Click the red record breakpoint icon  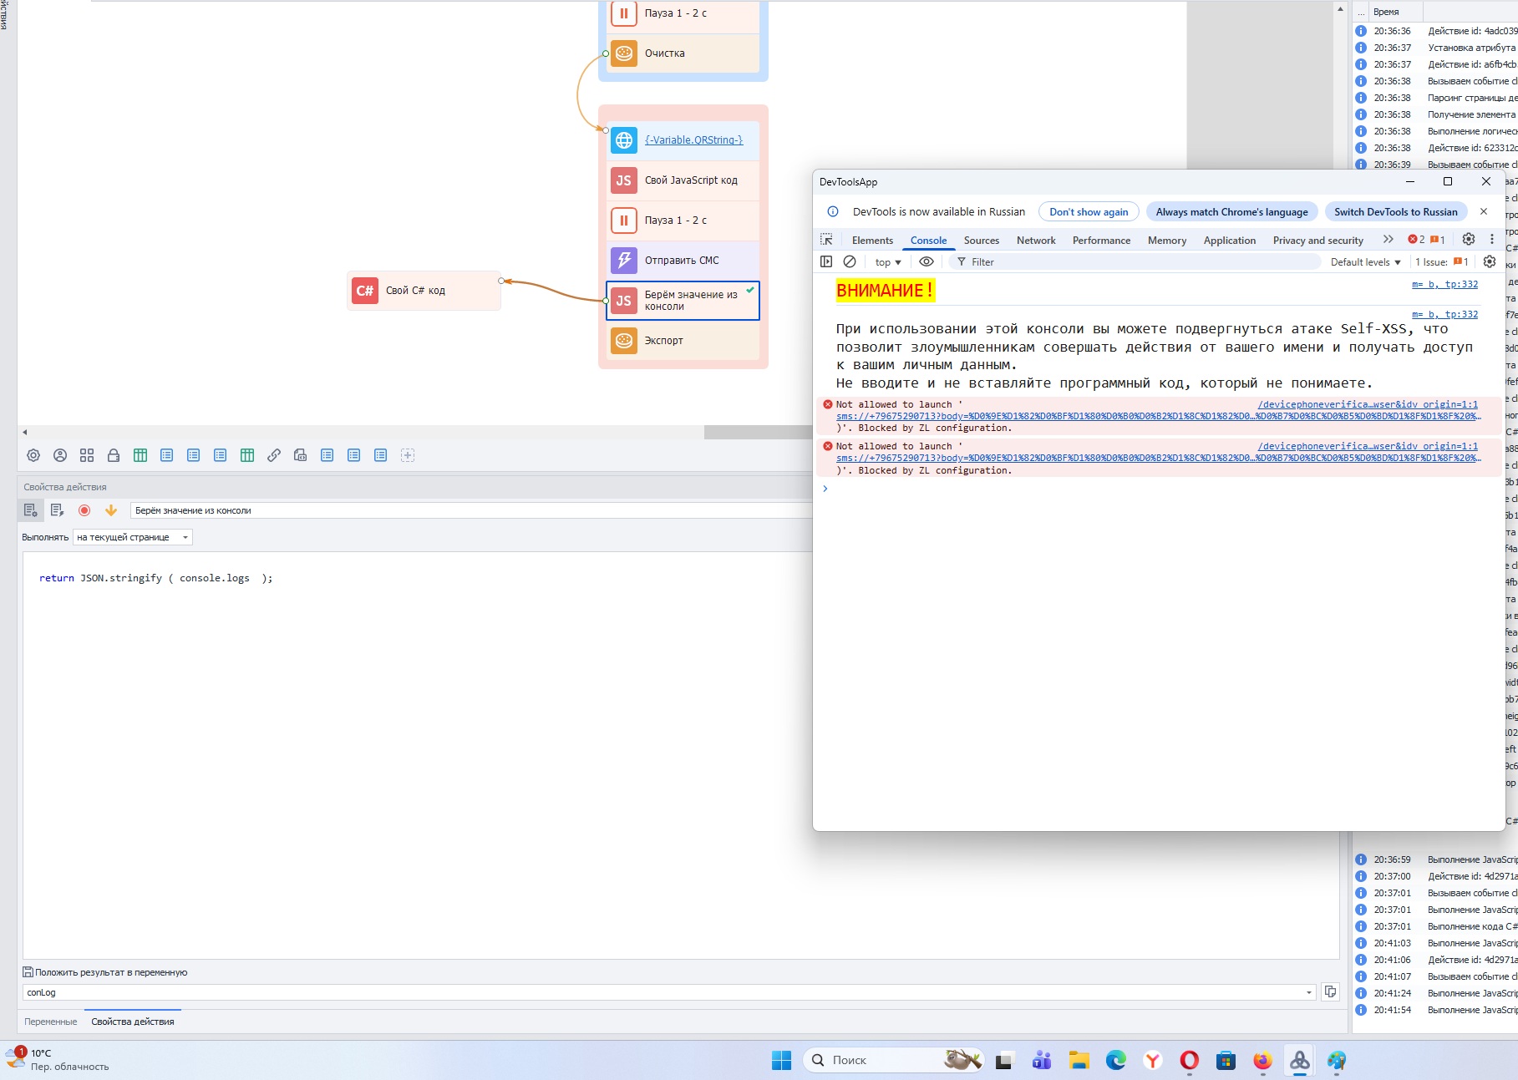click(84, 510)
